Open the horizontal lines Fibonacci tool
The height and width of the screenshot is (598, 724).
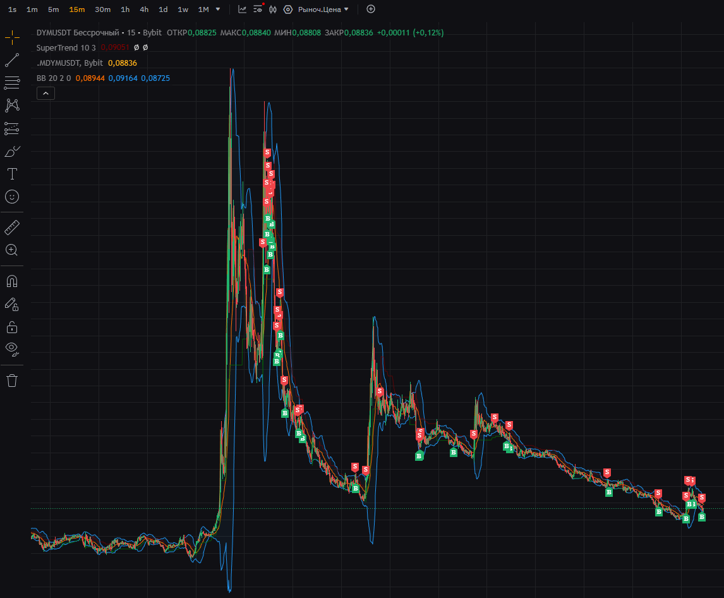pyautogui.click(x=12, y=83)
